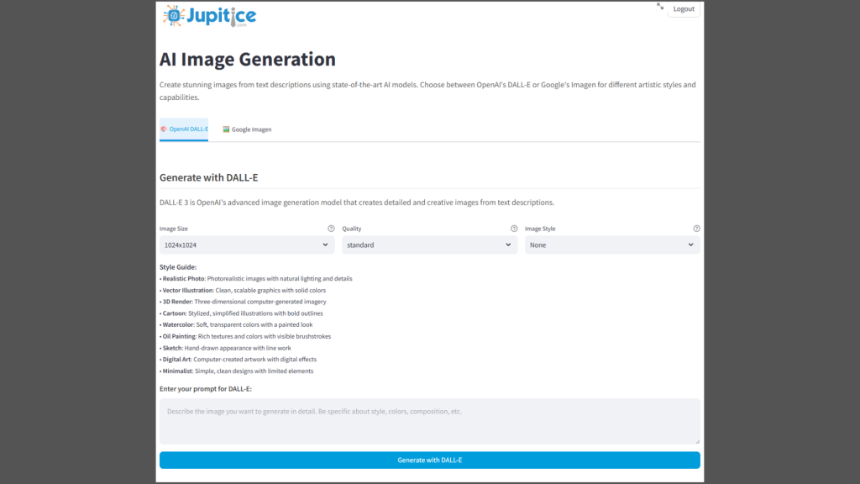Click the fullscreen expand icon near Logout
This screenshot has height=484, width=860.
[660, 7]
